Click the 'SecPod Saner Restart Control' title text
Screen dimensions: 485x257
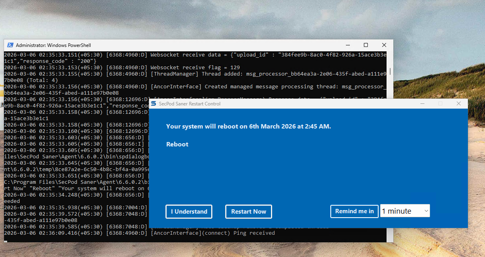tap(190, 104)
